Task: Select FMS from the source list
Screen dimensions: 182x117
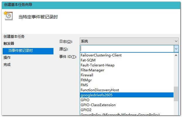Action: pos(84,85)
